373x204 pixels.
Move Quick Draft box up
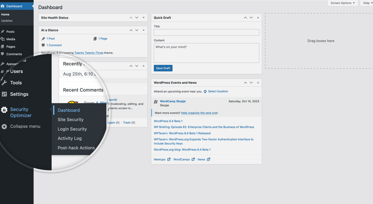[x=246, y=18]
